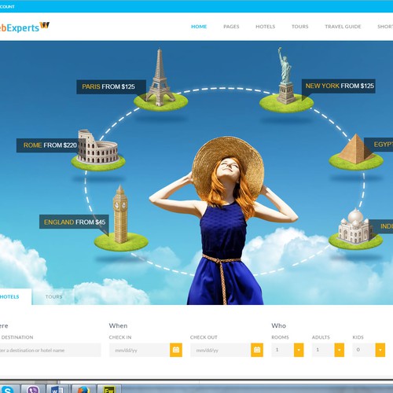Click the destination or hotel name field

pos(50,350)
